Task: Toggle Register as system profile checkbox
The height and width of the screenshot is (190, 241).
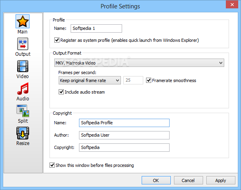Action: click(x=57, y=40)
